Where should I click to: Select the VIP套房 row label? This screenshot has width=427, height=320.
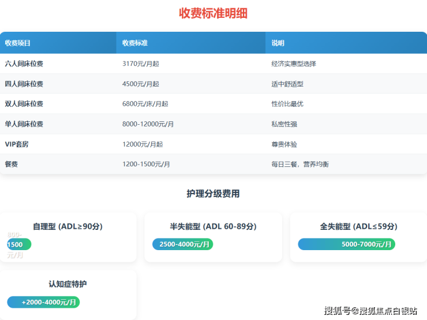click(x=17, y=144)
